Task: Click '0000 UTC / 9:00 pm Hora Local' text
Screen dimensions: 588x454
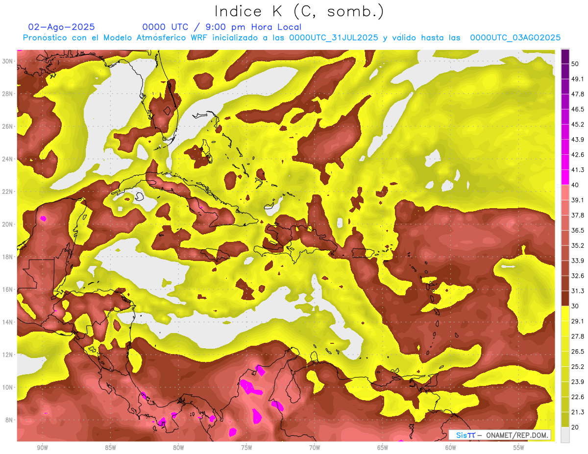Action: tap(222, 27)
